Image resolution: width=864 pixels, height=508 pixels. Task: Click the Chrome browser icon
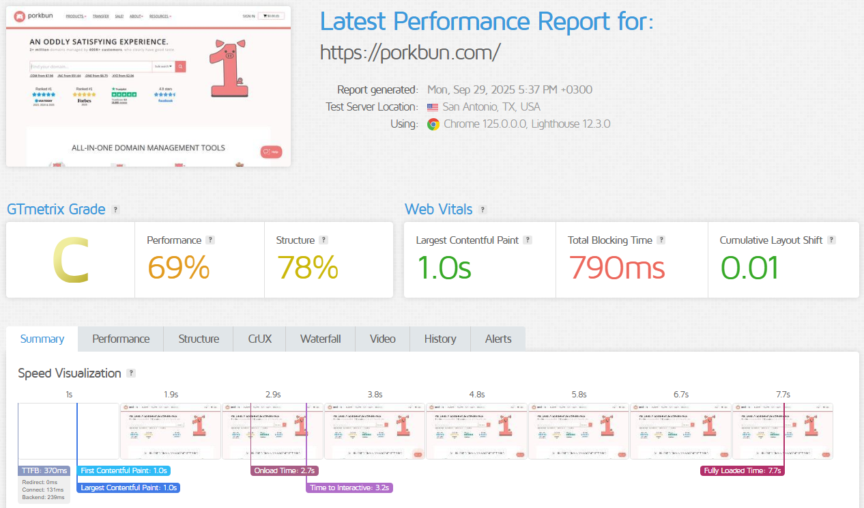pyautogui.click(x=433, y=124)
